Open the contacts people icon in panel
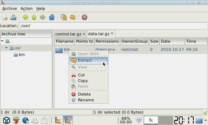This screenshot has height=125, width=208. [x=35, y=120]
